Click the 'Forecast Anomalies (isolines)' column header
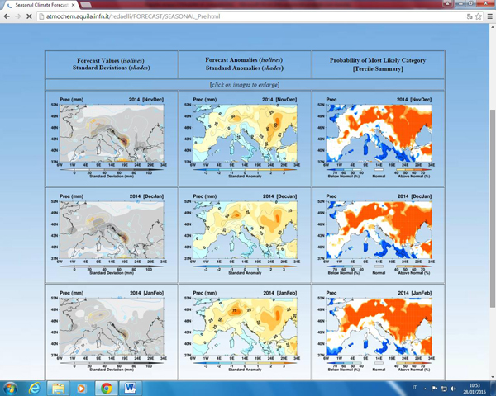The width and height of the screenshot is (496, 396). pos(244,59)
